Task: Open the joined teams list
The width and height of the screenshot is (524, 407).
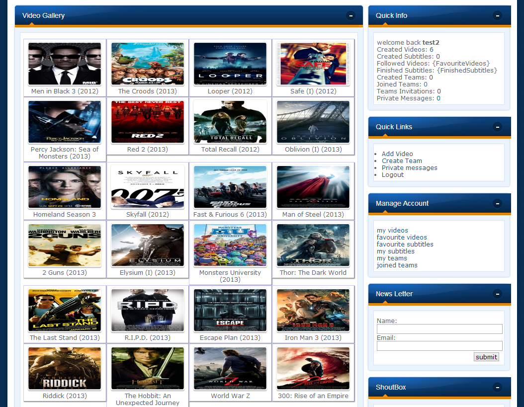Action: (397, 265)
